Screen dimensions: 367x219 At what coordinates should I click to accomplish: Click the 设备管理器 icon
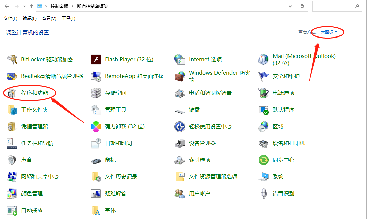(179, 143)
